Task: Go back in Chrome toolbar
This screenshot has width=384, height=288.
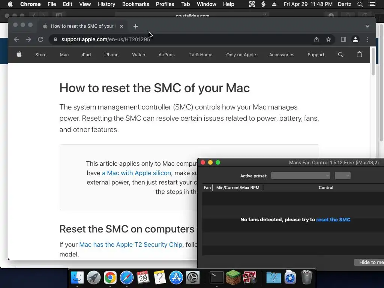Action: point(16,39)
